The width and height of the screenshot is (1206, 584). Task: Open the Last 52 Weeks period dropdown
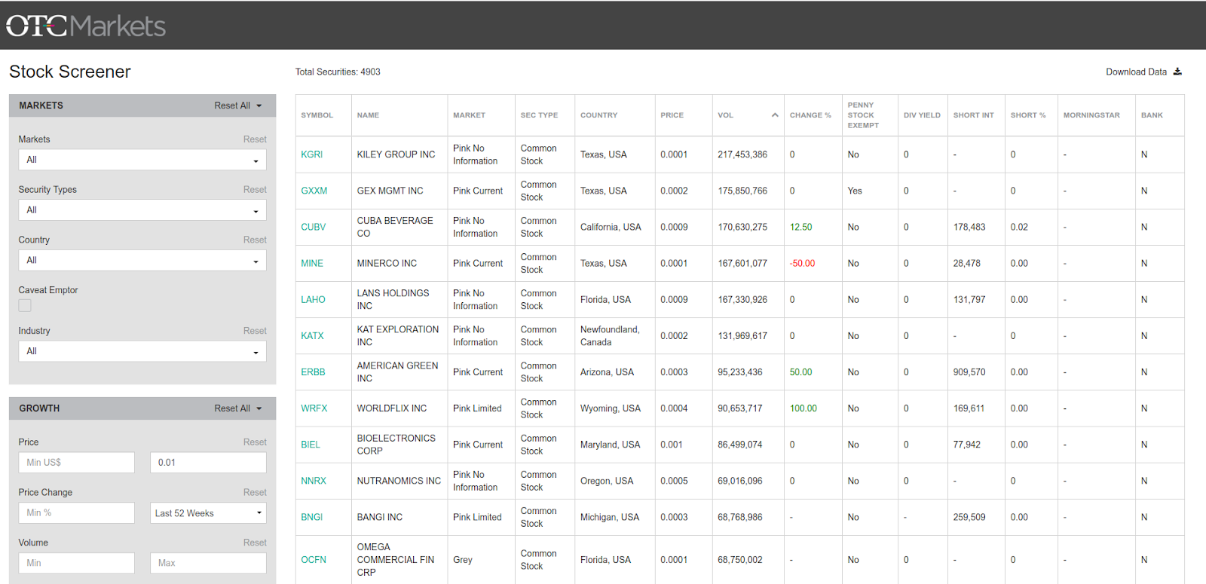tap(208, 513)
